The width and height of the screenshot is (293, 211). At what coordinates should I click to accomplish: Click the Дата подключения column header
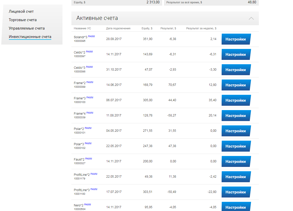pyautogui.click(x=118, y=29)
